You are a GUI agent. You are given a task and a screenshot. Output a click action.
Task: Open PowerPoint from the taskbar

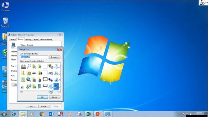[98, 114]
